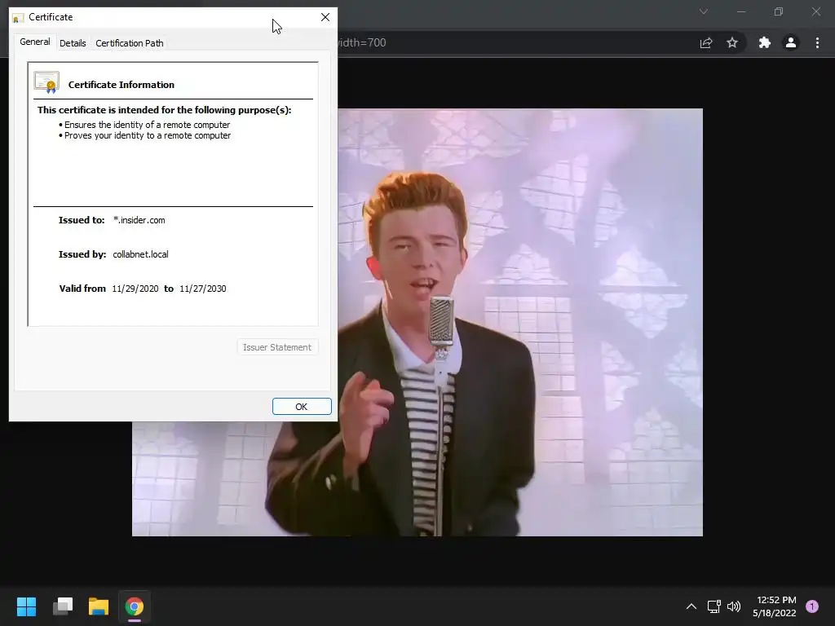The width and height of the screenshot is (835, 626).
Task: Open the Chrome tab search chevron
Action: (704, 11)
